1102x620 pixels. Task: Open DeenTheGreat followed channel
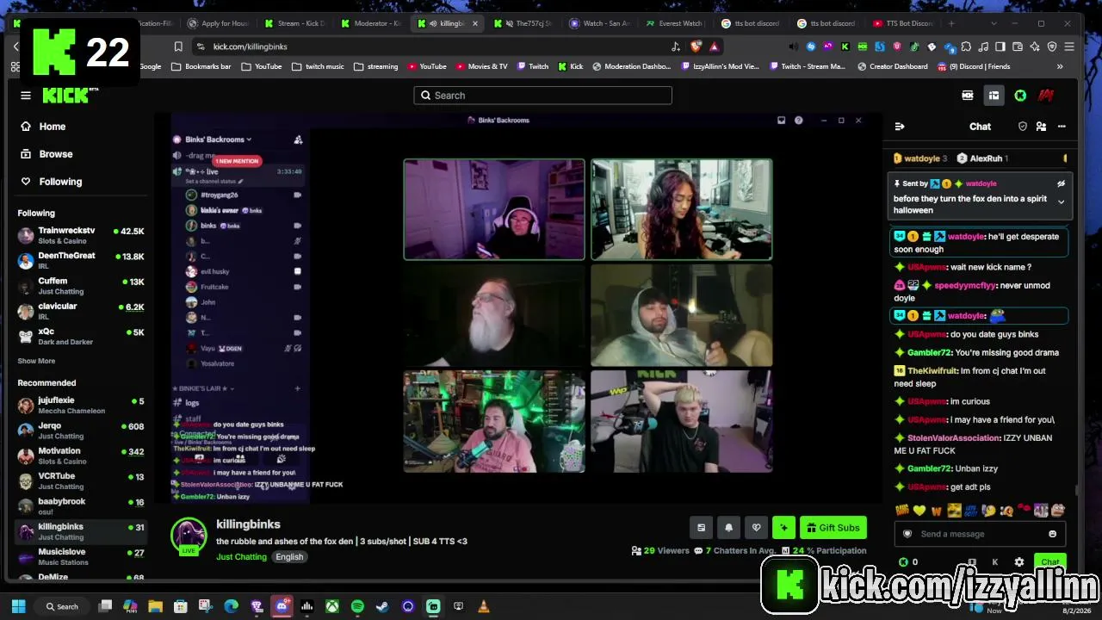80,260
